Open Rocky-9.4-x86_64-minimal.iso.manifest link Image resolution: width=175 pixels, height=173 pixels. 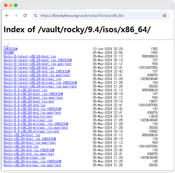pyautogui.click(x=36, y=127)
